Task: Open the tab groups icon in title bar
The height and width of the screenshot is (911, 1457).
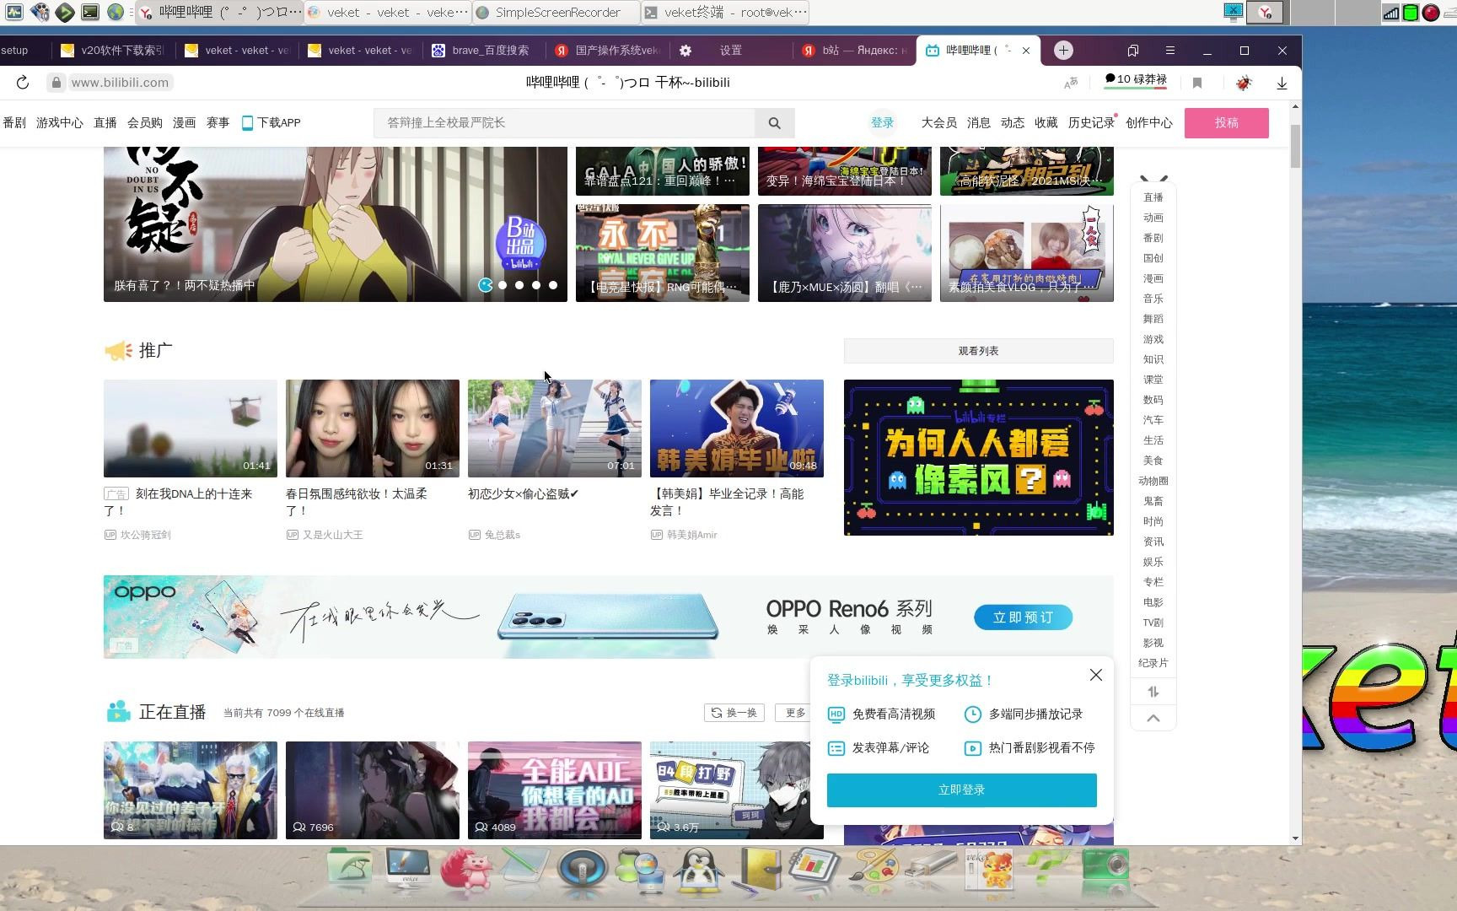Action: [1133, 51]
